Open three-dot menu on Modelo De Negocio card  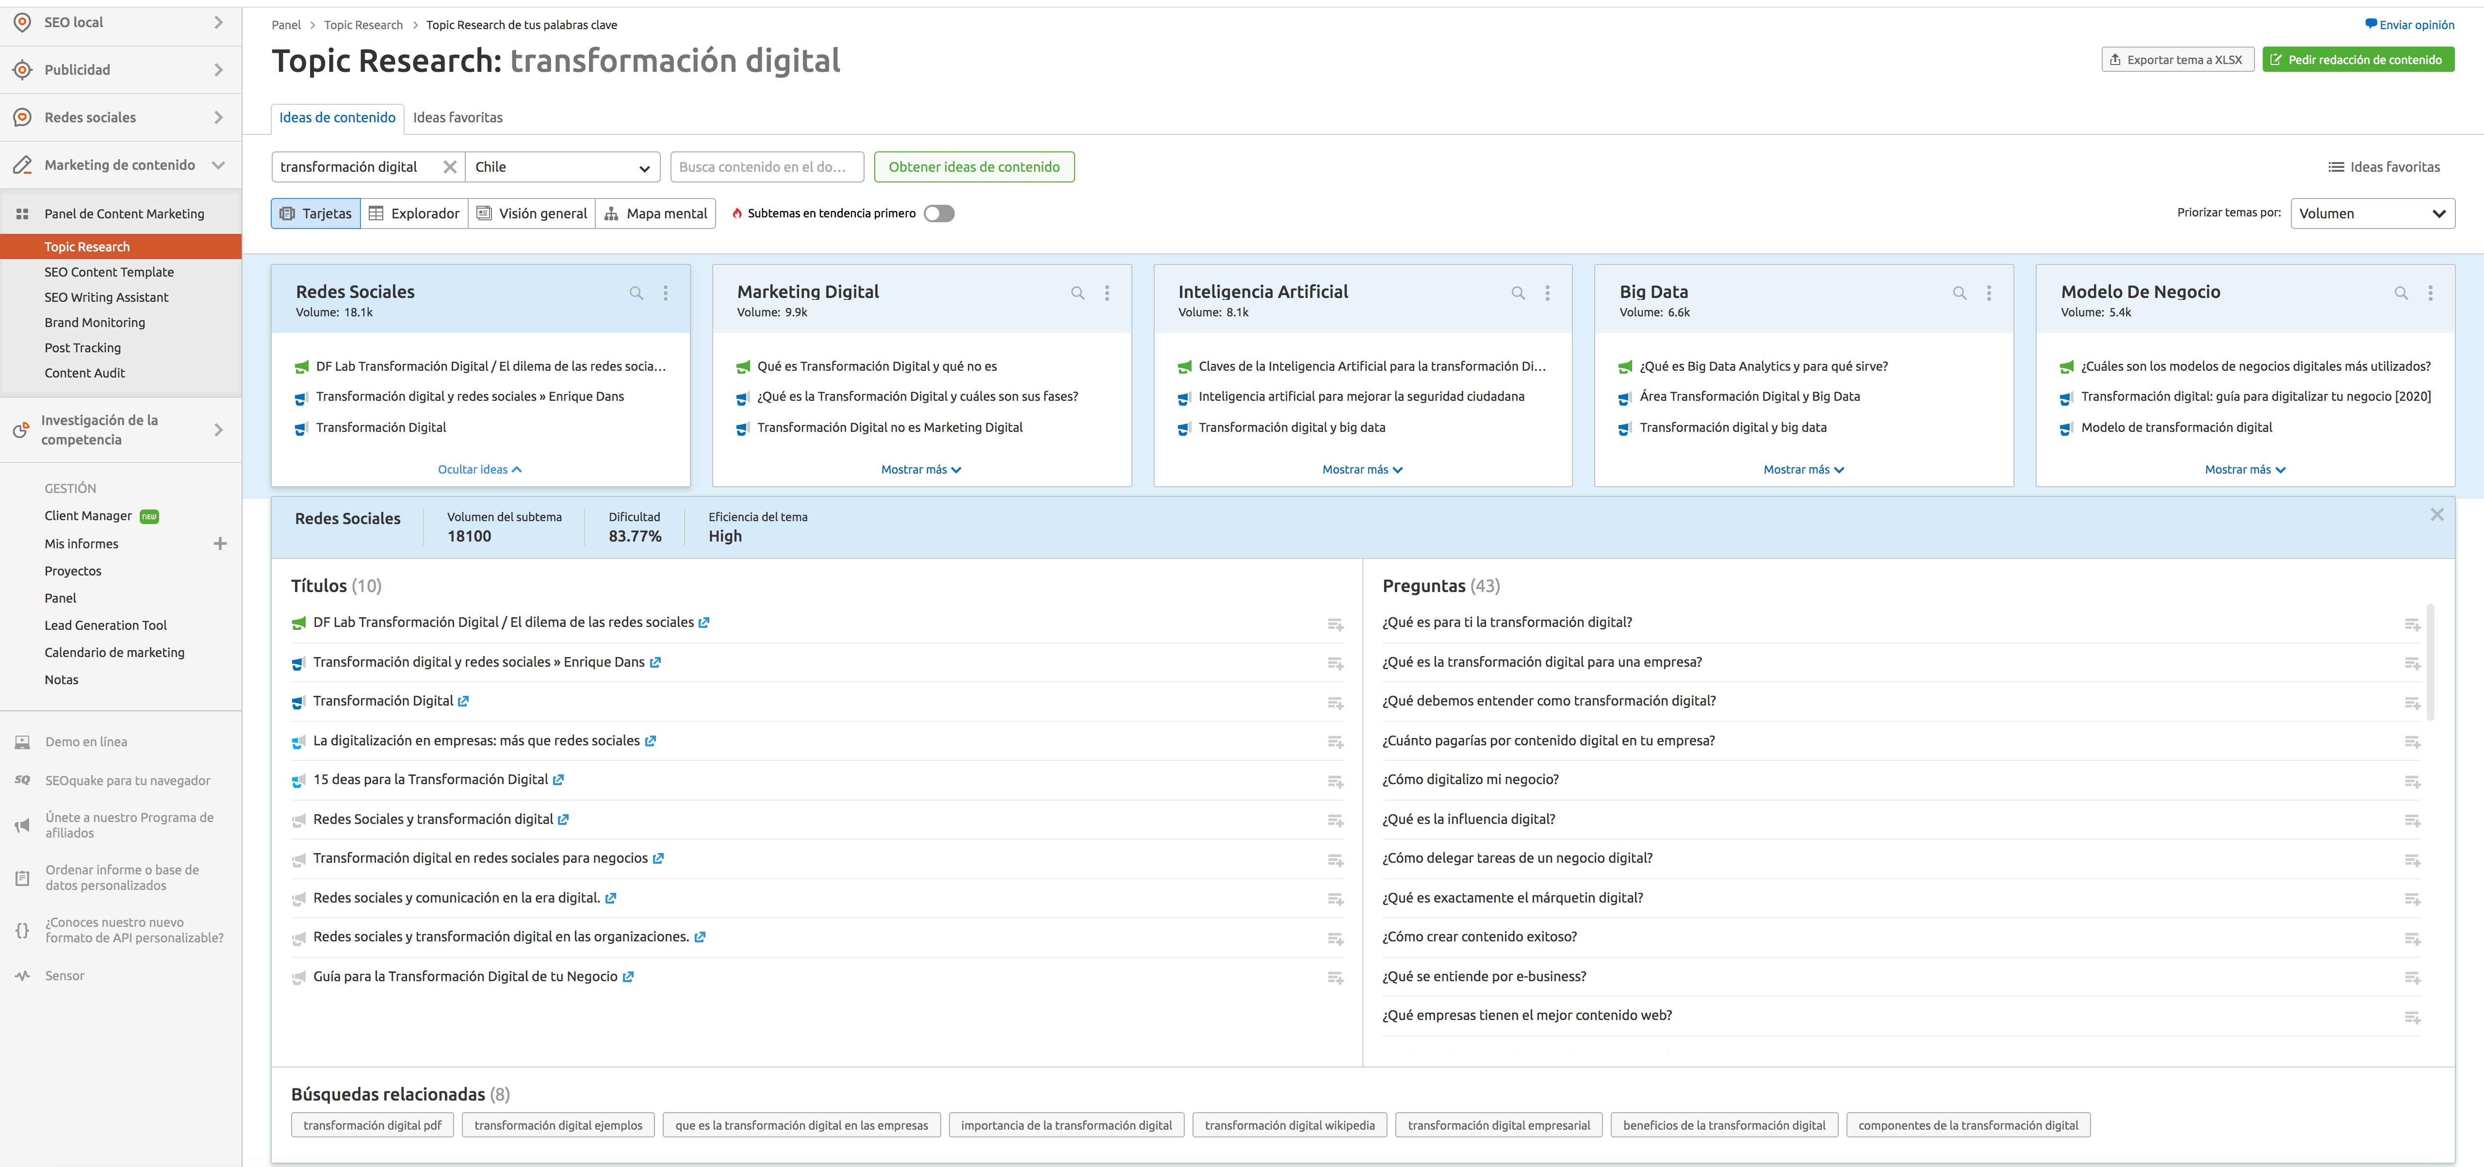click(2430, 293)
